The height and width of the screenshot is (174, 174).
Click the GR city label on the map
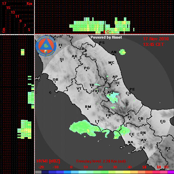[55, 80]
